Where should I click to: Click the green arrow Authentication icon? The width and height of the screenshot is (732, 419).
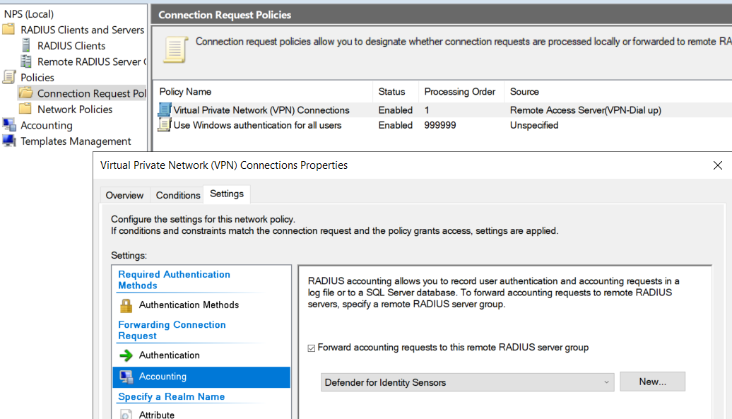point(126,355)
